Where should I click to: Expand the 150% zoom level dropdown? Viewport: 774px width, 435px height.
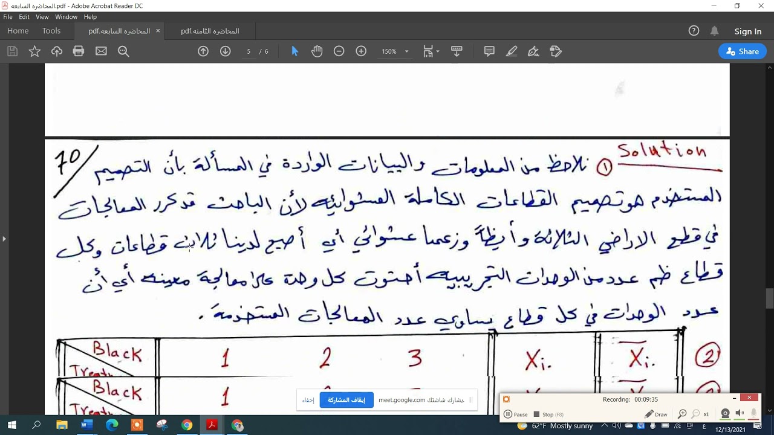[407, 51]
